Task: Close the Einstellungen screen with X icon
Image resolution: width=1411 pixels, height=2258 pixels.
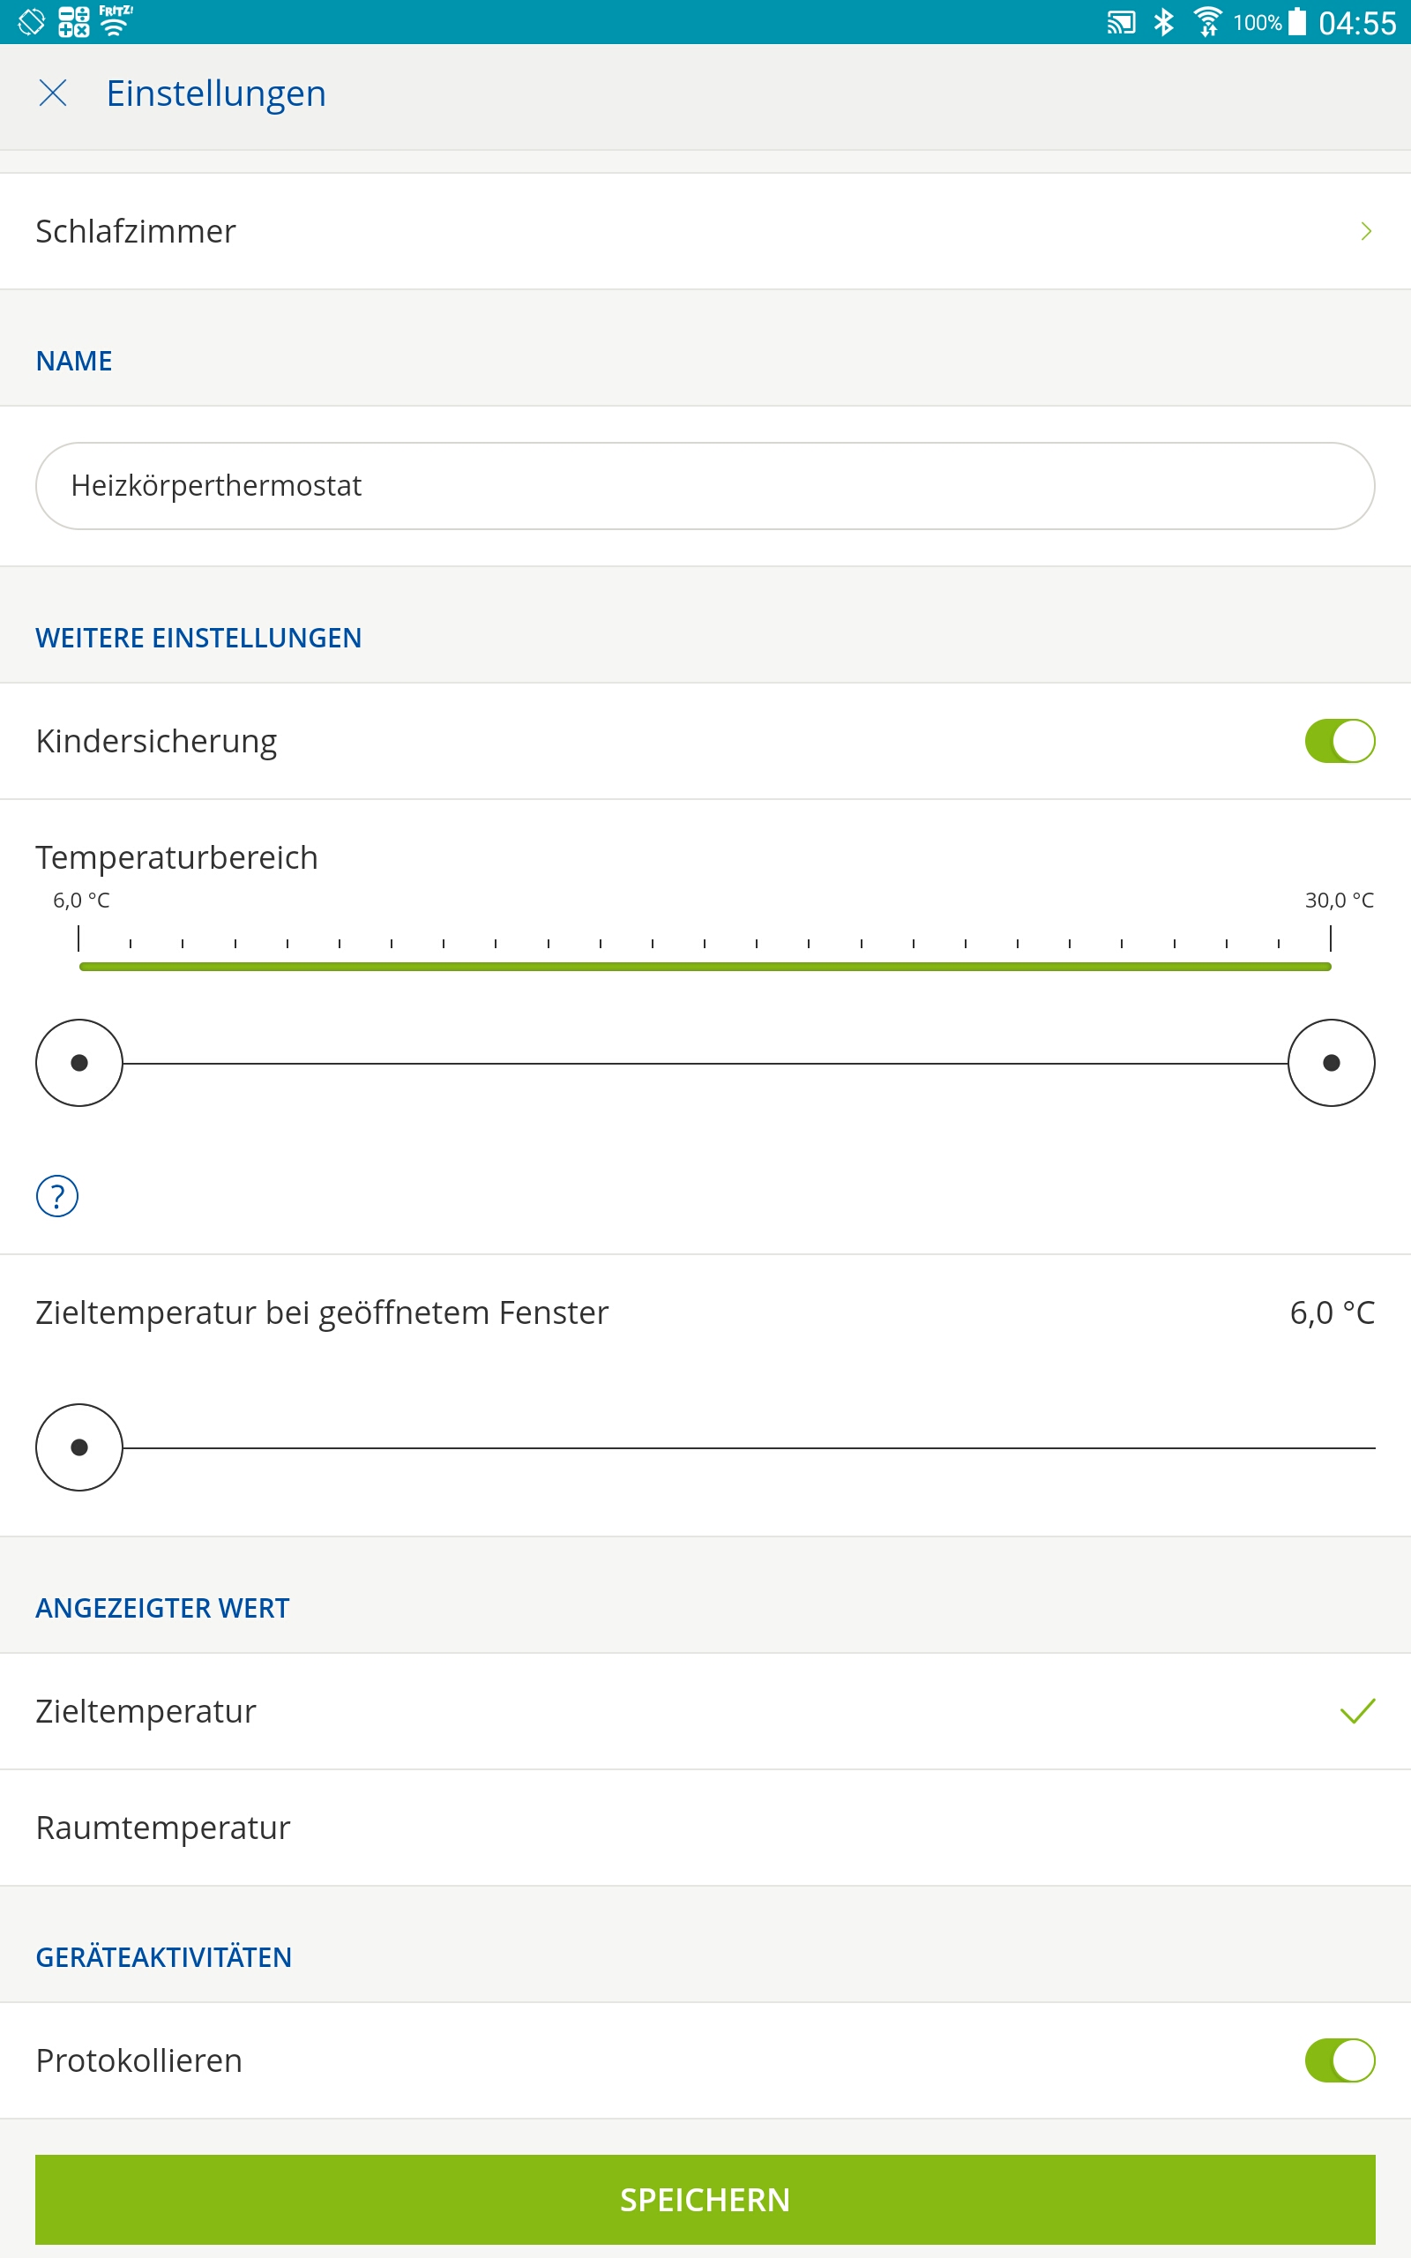Action: (53, 93)
